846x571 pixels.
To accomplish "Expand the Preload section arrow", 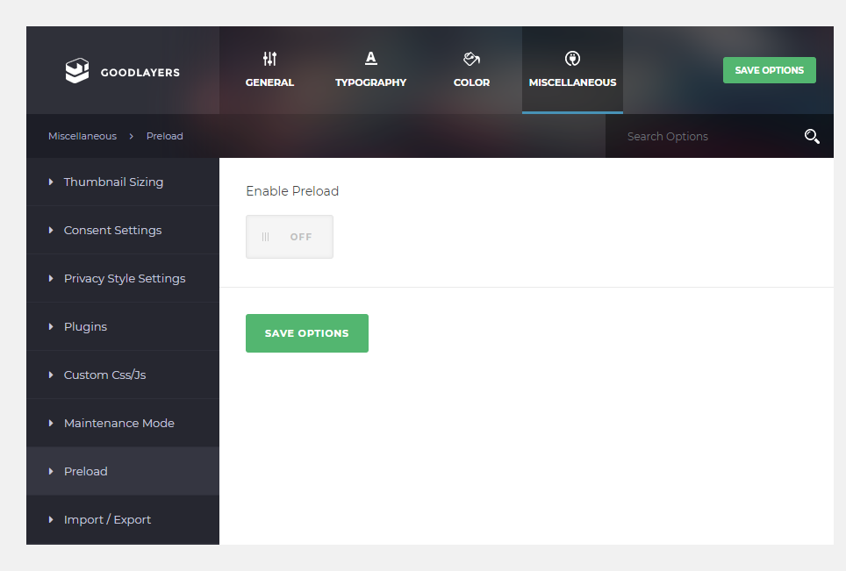I will (51, 471).
